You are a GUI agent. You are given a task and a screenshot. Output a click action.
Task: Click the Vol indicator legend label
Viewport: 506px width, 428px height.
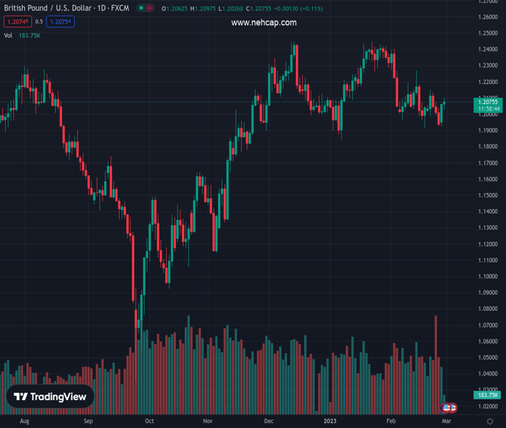coord(8,35)
